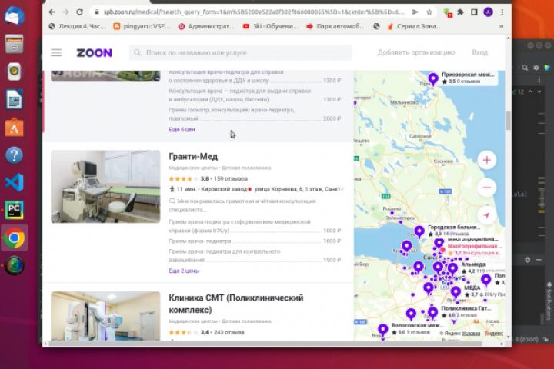
Task: Click the browser forward arrow
Action: (x=65, y=12)
